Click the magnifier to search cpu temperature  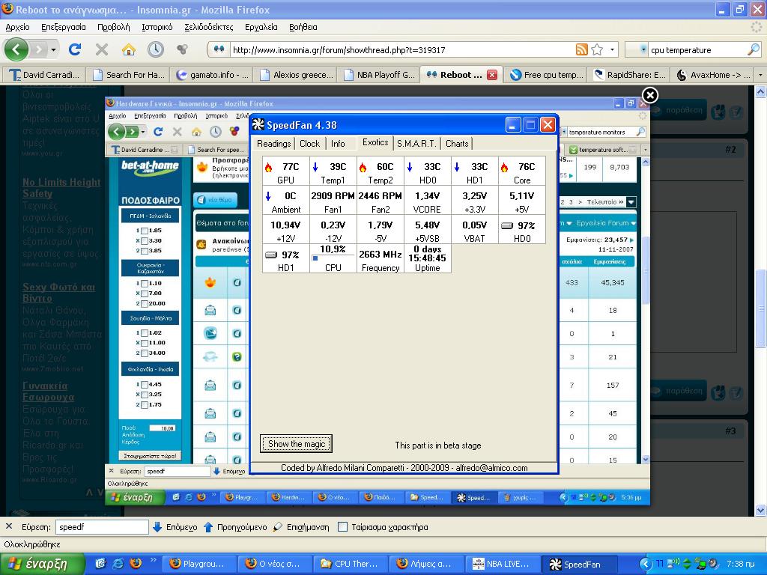click(x=754, y=49)
